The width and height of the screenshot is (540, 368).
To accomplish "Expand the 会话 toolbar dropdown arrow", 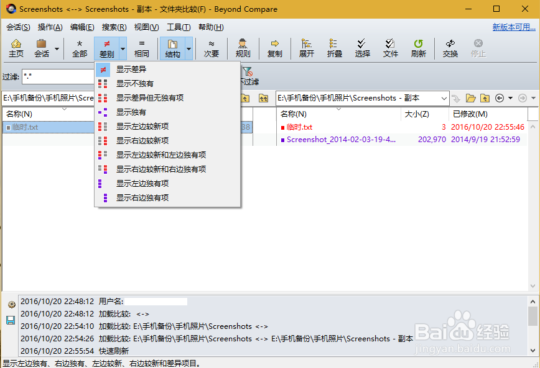I will coord(57,48).
